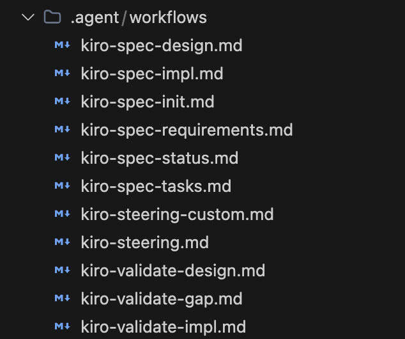Click markdown icon beside kiro-validate-gap.md
Viewport: 405px width, 339px height.
click(x=62, y=299)
